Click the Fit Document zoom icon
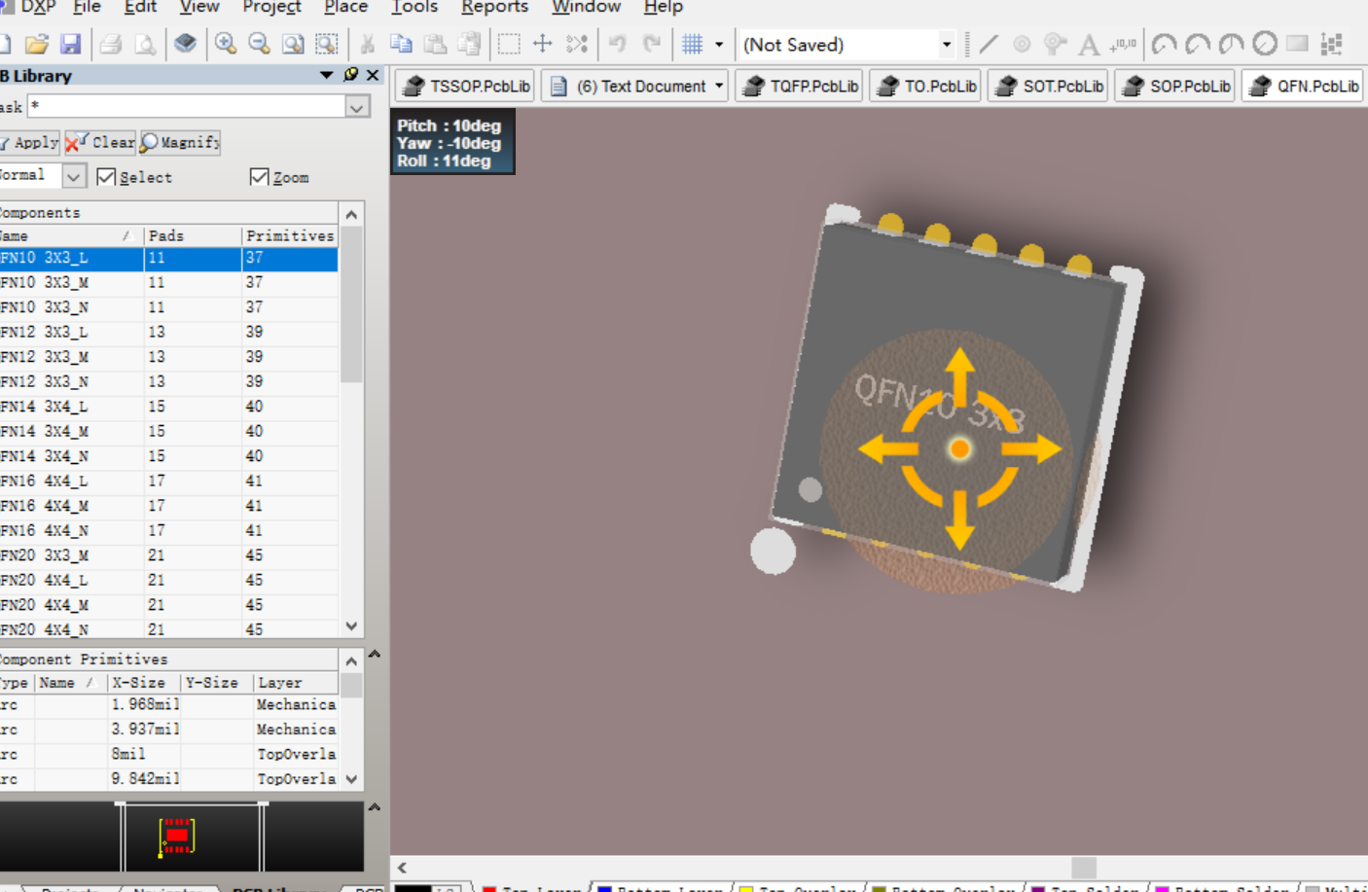This screenshot has height=892, width=1368. [x=293, y=44]
